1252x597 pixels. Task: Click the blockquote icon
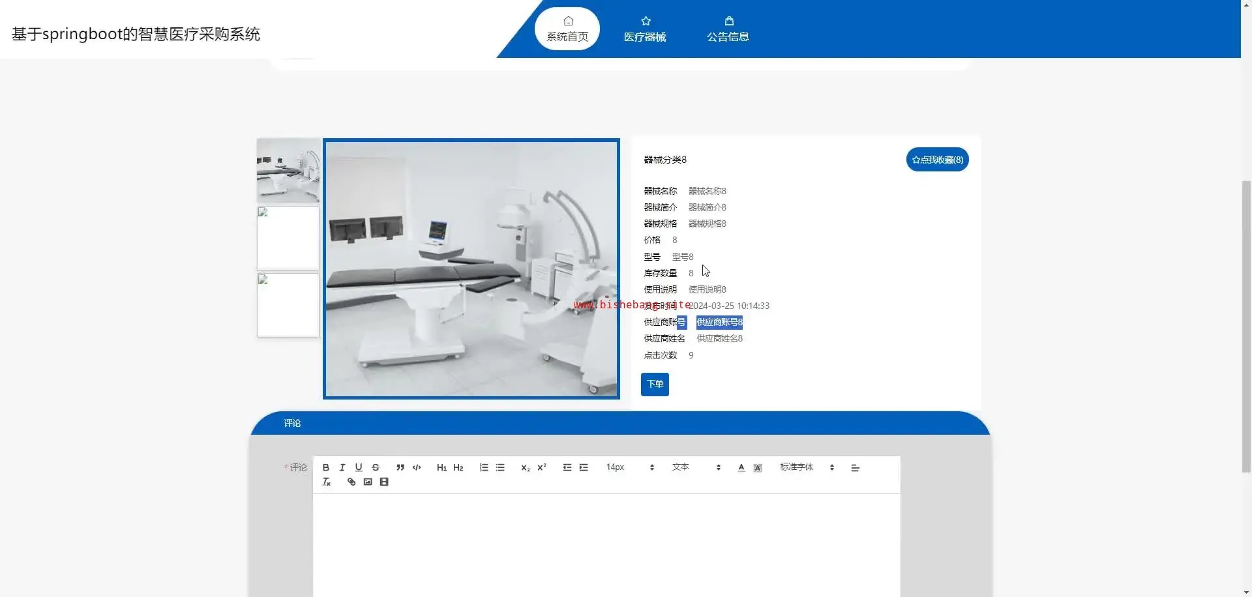pos(400,467)
